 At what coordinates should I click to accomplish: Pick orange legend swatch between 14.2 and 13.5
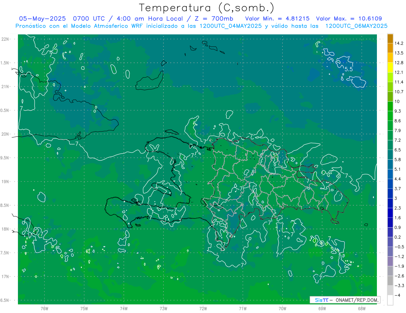(x=390, y=48)
